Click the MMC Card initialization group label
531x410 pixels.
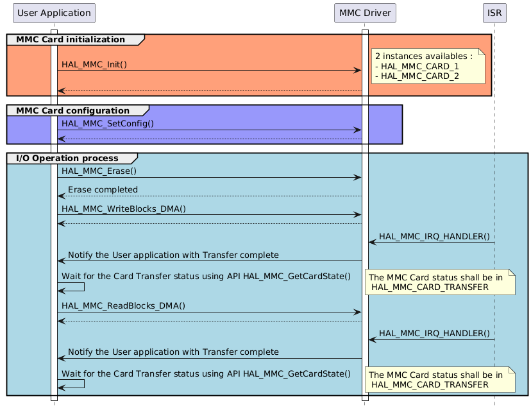(x=71, y=40)
